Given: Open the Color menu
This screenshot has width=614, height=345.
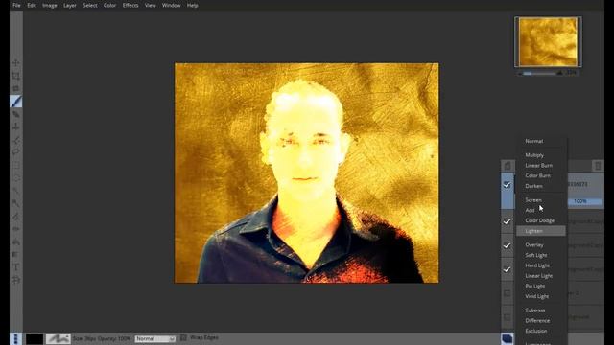Looking at the screenshot, I should point(110,6).
